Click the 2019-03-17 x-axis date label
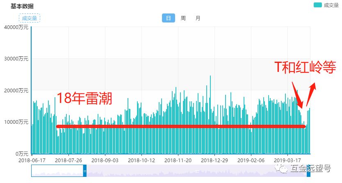 (x=287, y=161)
